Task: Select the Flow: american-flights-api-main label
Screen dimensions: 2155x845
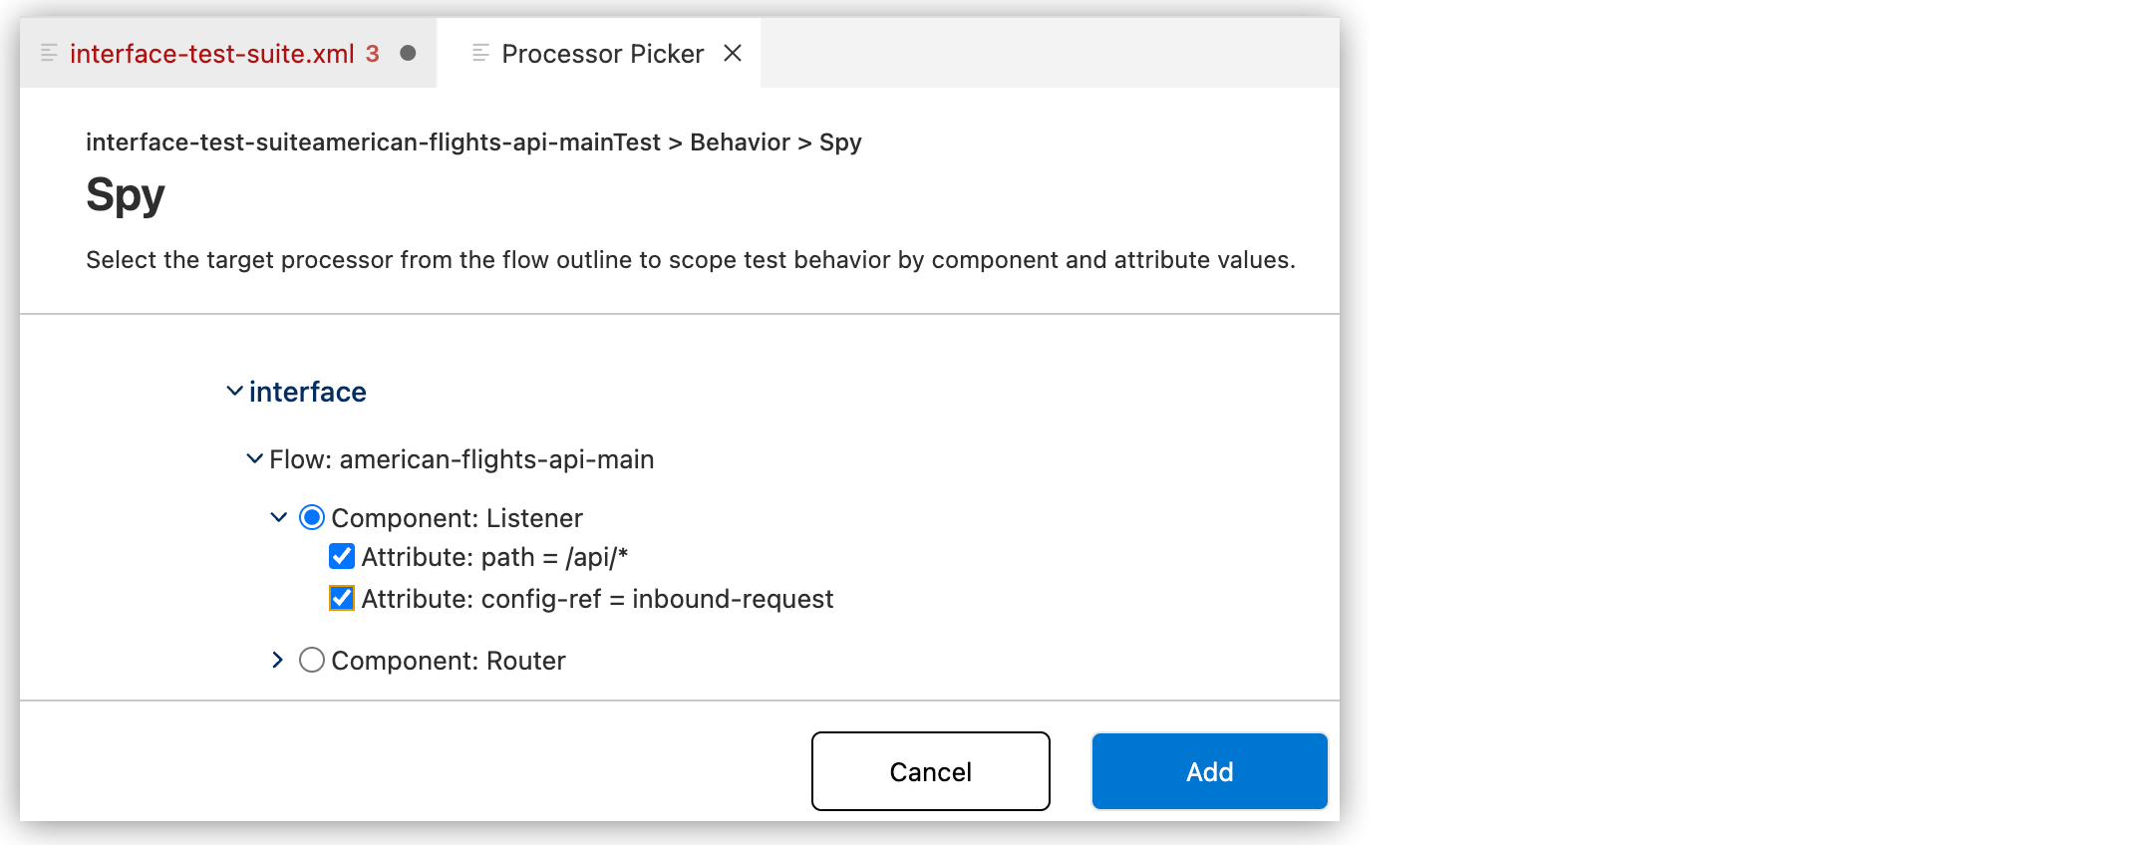Action: 461,458
